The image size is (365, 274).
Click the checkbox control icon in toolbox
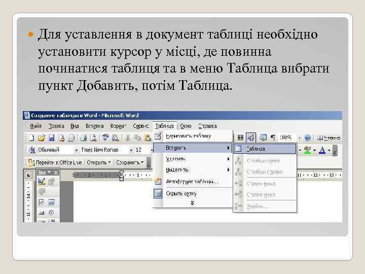[42, 202]
